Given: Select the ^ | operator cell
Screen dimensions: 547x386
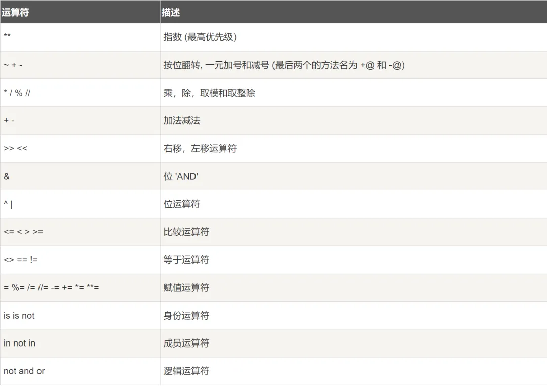Looking at the screenshot, I should [80, 204].
